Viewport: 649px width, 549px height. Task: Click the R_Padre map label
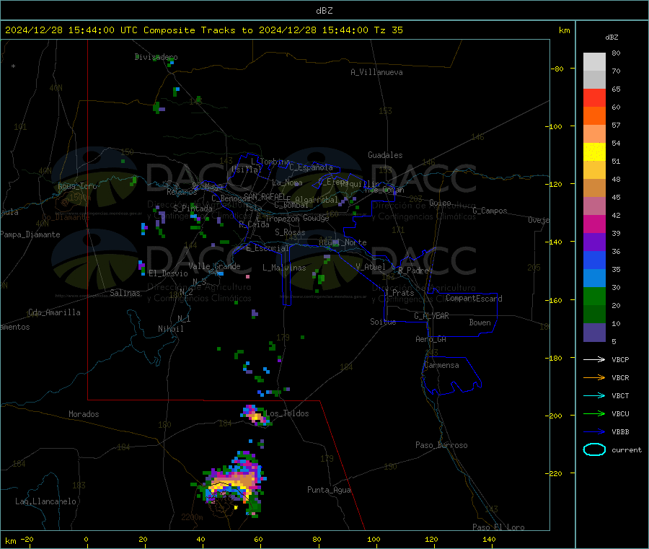[413, 271]
